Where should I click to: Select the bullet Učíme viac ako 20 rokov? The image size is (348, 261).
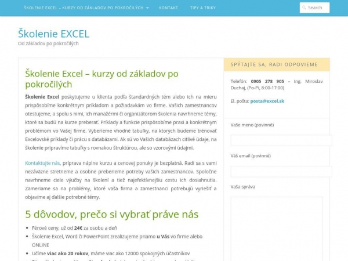(x=111, y=253)
